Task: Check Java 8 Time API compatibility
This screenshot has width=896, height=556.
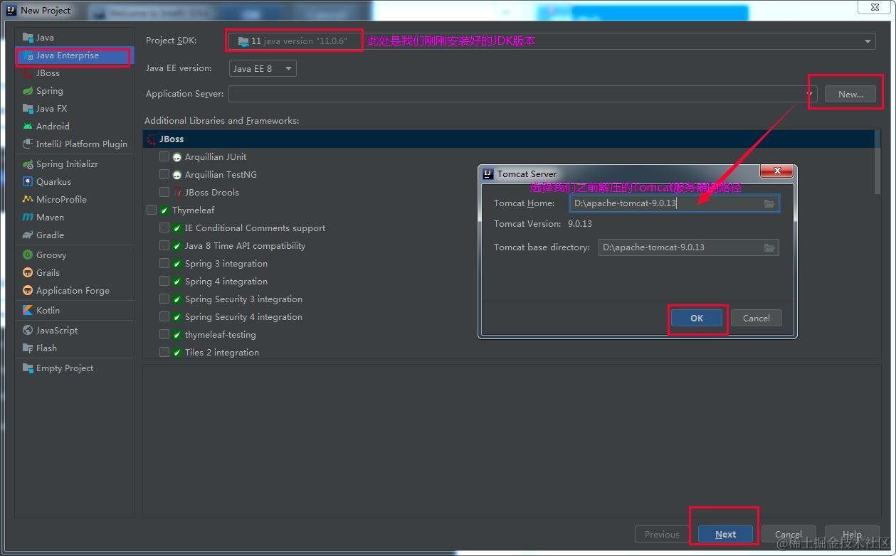Action: point(164,245)
